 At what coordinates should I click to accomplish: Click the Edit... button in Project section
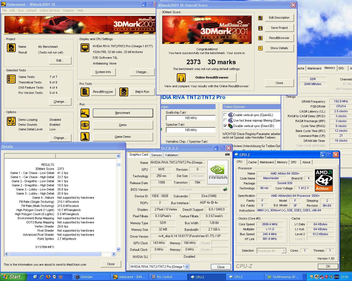pyautogui.click(x=60, y=60)
